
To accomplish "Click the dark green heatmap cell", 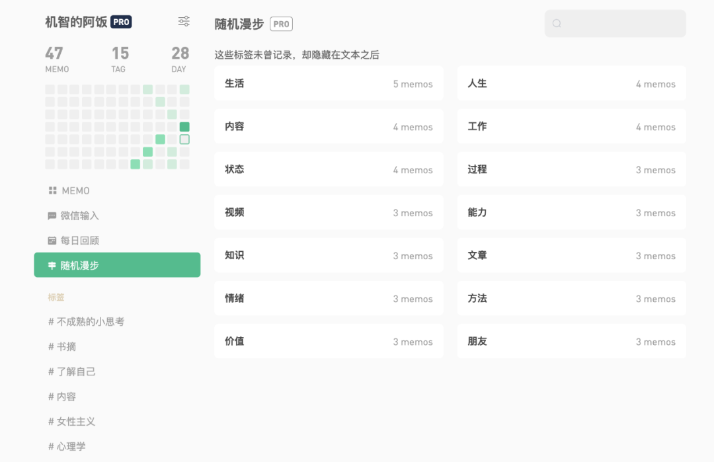I will click(184, 126).
